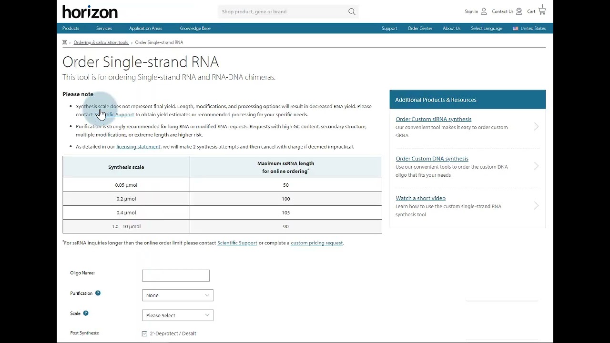This screenshot has height=343, width=610.
Task: Open the Scale Please Select dropdown
Action: coord(178,315)
